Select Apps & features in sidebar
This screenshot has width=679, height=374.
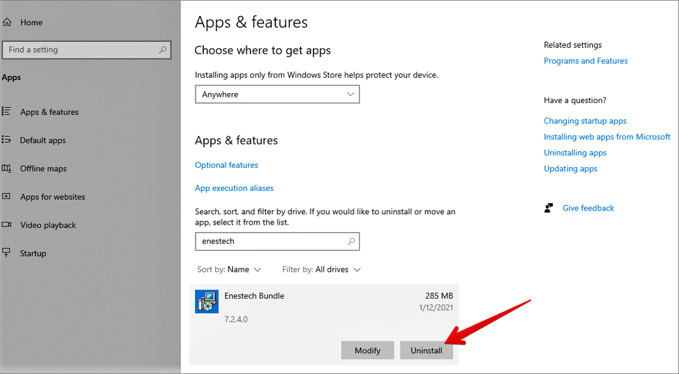(x=50, y=112)
